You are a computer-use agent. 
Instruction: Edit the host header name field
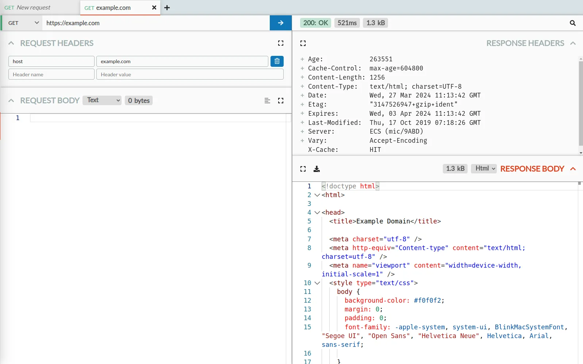pyautogui.click(x=51, y=61)
